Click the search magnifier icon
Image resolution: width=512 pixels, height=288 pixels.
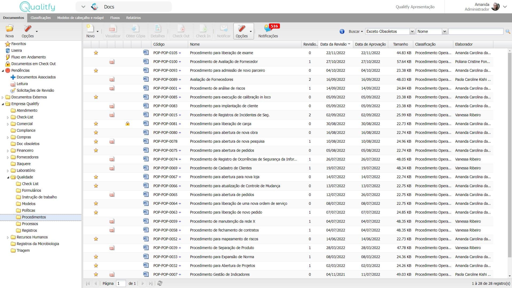[x=508, y=31]
